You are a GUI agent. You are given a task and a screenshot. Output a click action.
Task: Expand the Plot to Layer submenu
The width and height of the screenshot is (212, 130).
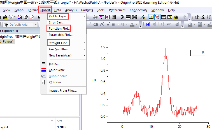tap(58, 16)
